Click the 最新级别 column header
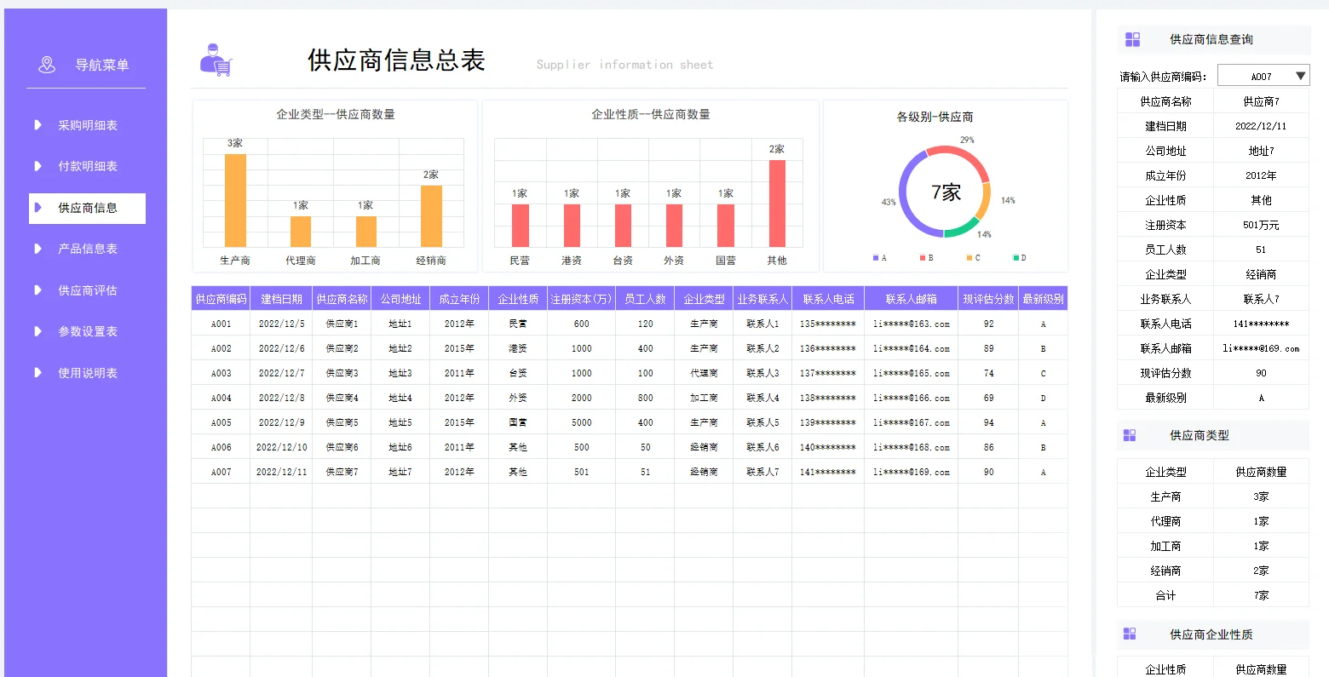The image size is (1329, 677). 1043,299
